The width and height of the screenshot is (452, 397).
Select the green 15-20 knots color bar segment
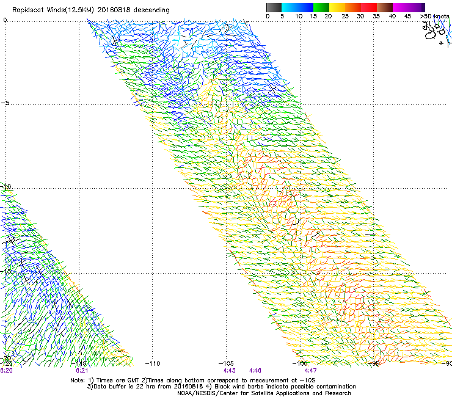(321, 7)
